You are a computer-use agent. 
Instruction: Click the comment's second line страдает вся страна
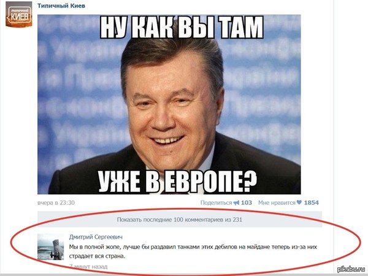[97, 256]
